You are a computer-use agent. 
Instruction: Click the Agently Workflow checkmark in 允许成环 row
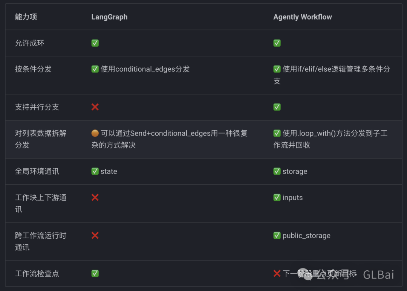[x=277, y=43]
